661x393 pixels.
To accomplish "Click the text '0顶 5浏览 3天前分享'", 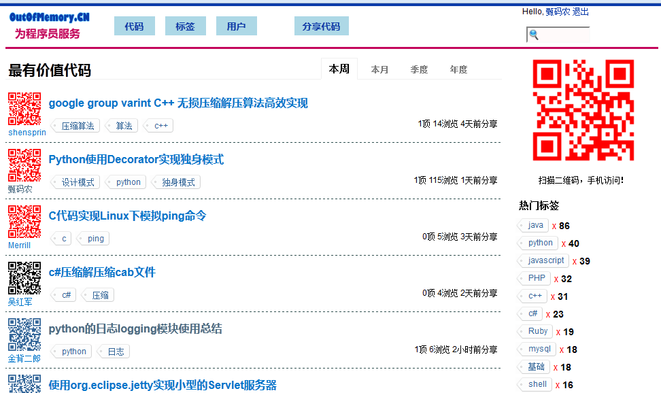I will click(x=460, y=237).
